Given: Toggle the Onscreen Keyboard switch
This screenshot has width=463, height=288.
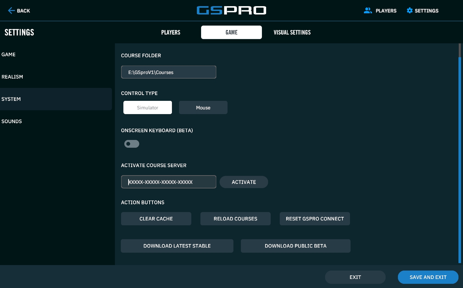Looking at the screenshot, I should coord(132,144).
